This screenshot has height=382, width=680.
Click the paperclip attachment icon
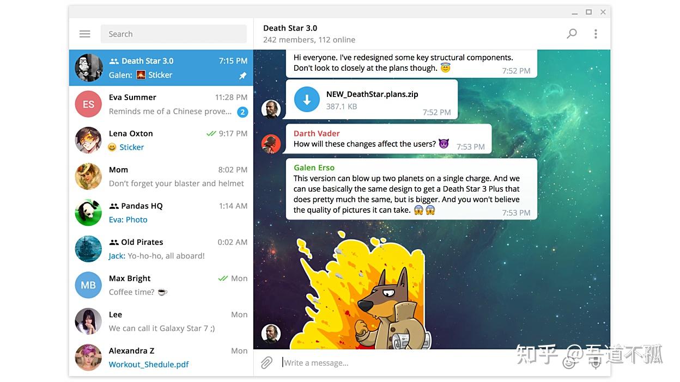pos(266,362)
